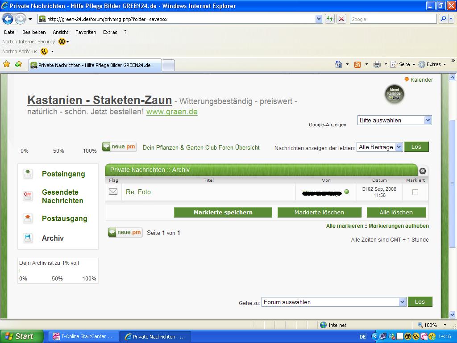Screen dimensions: 457x343
Task: Open the Extras menu in menu bar
Action: click(x=110, y=32)
